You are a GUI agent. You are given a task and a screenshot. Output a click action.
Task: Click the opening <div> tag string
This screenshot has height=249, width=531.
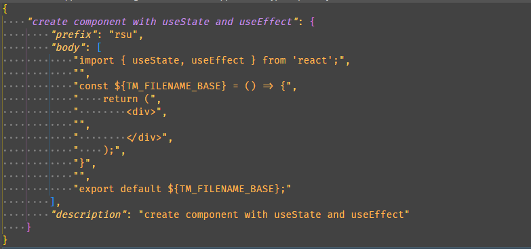[121, 112]
